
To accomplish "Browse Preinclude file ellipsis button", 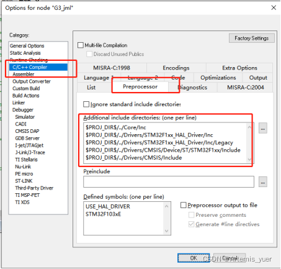I will (263, 182).
